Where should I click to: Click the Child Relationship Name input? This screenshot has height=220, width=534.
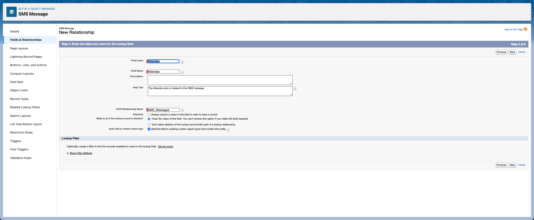[163, 110]
